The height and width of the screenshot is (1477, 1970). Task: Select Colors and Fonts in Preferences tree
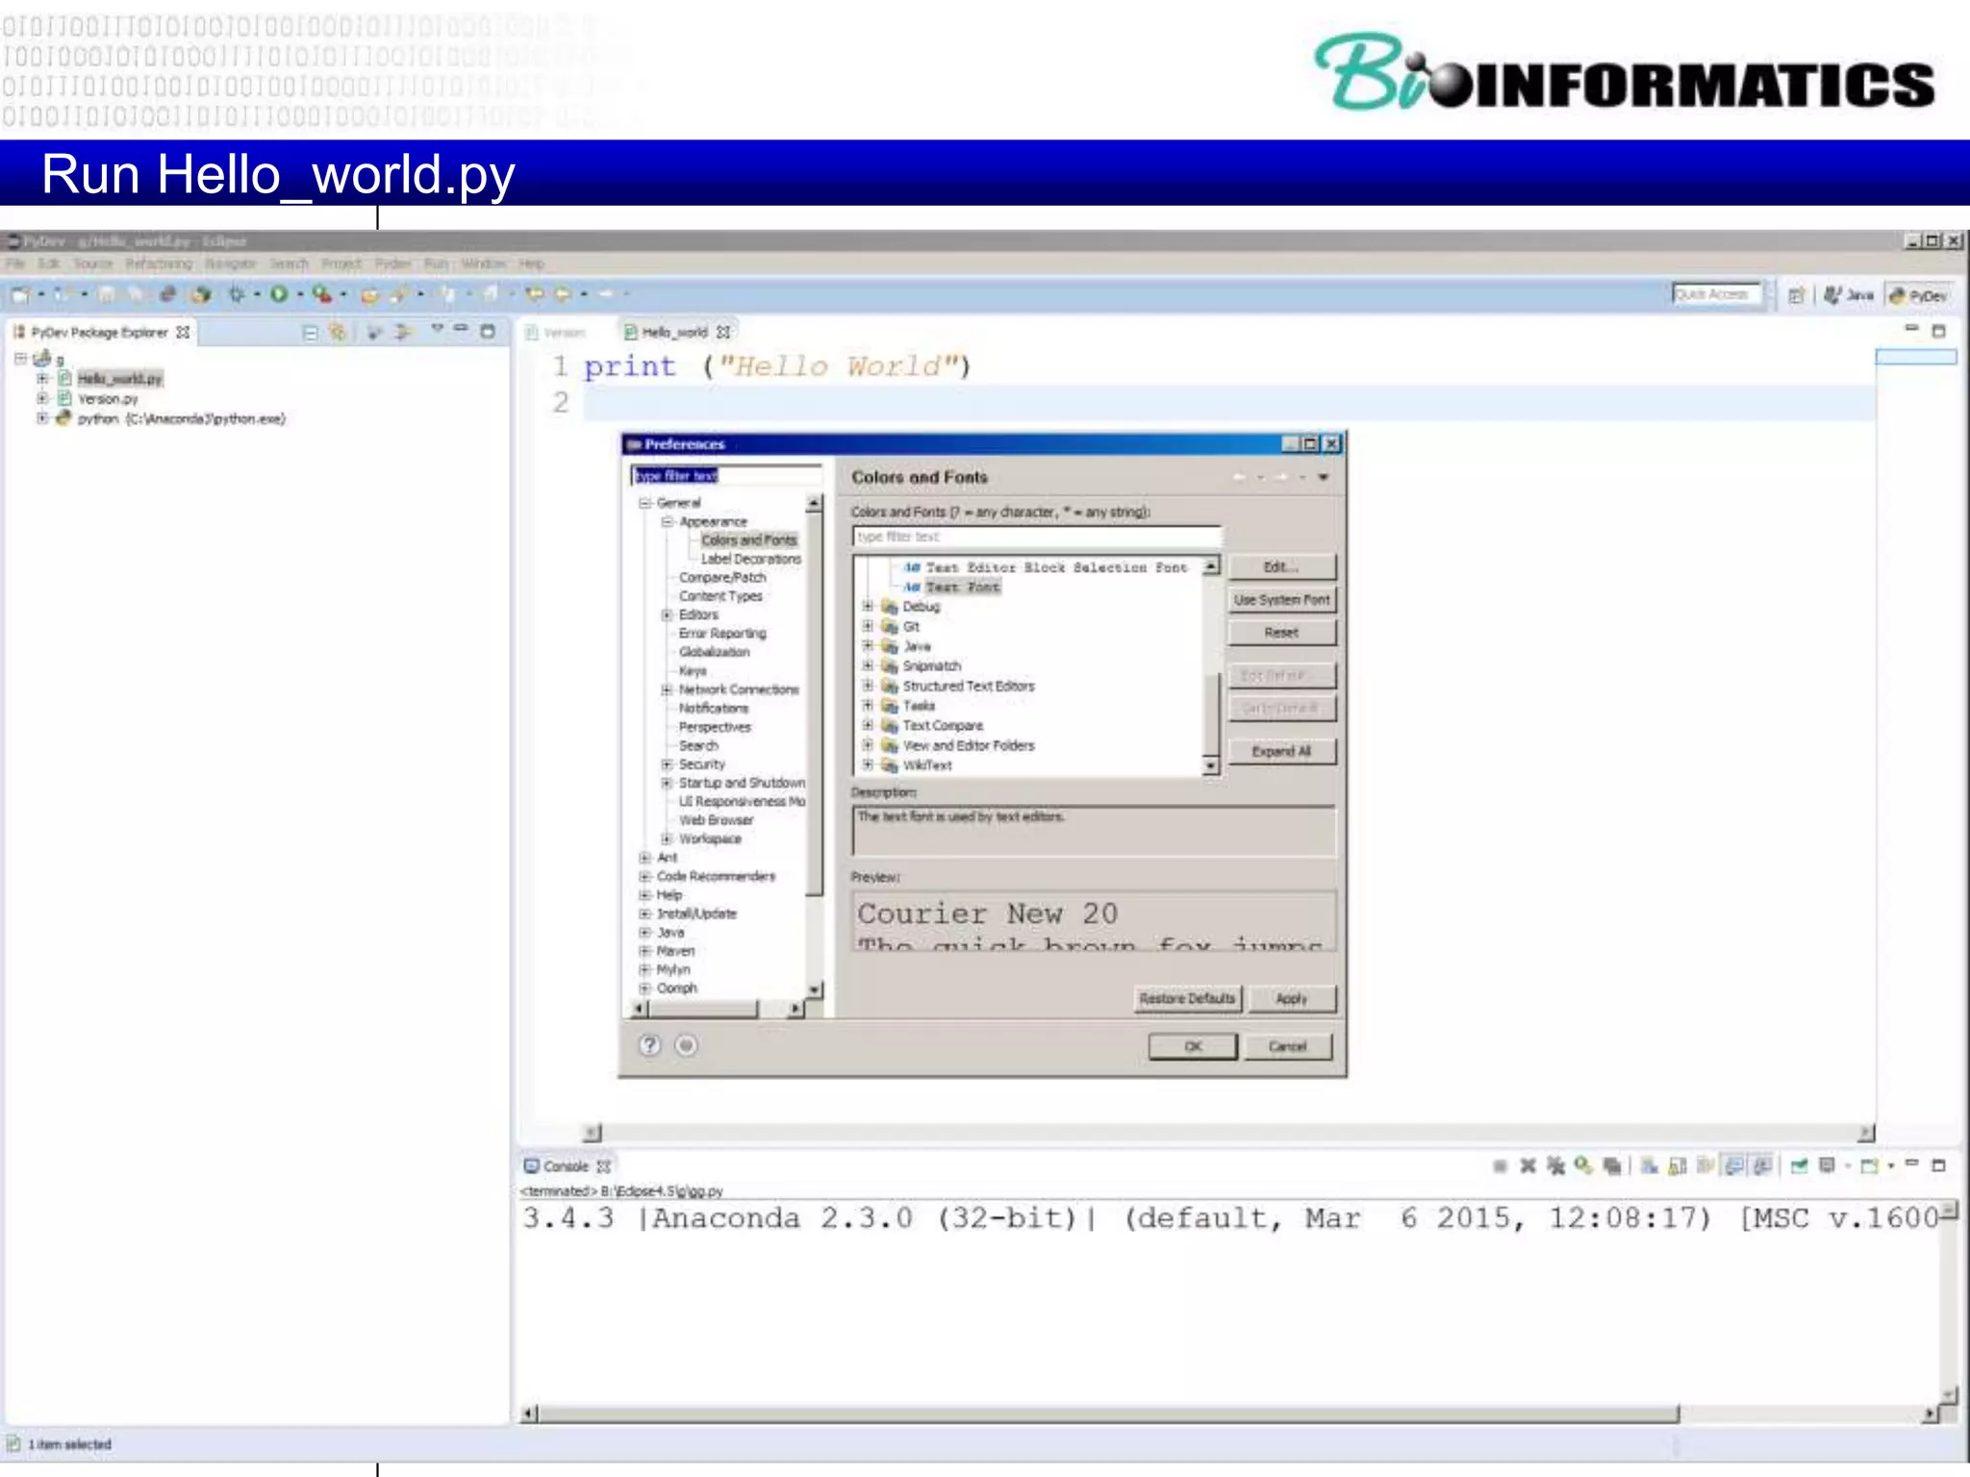coord(748,540)
